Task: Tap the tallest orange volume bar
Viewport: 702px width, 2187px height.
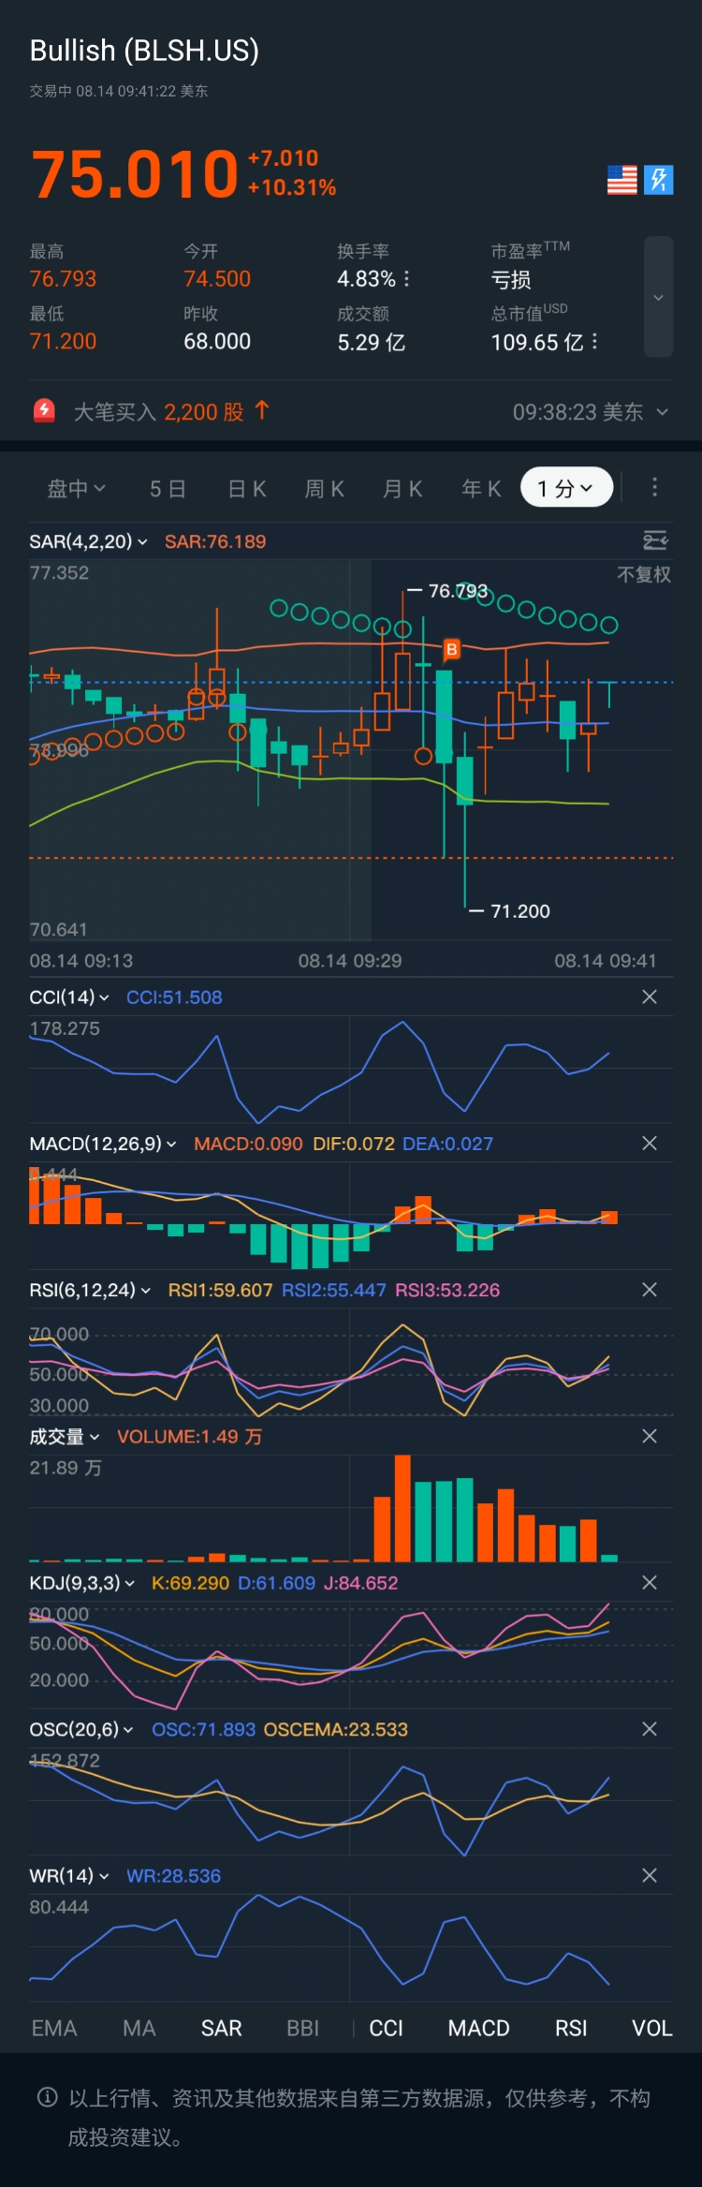Action: (402, 1508)
